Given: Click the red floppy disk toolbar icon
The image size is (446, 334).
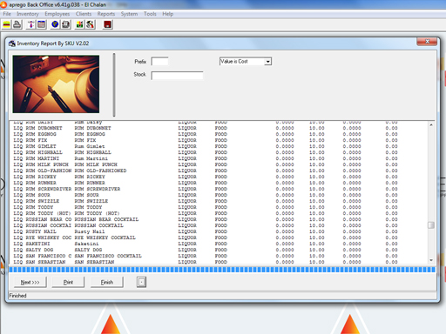Looking at the screenshot, I should (108, 24).
